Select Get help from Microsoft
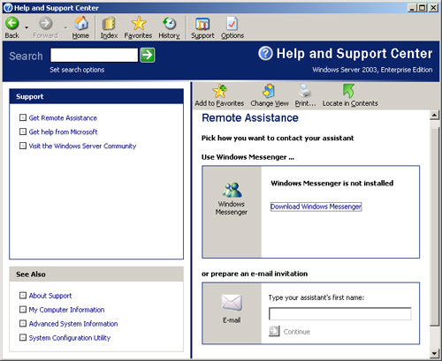This screenshot has height=361, width=442. tap(63, 132)
